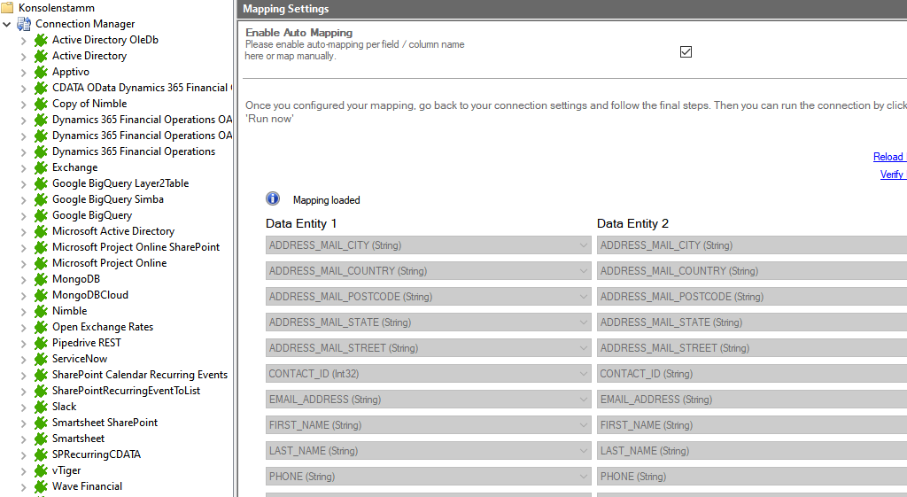The width and height of the screenshot is (907, 497).
Task: Collapse the Connection Manager tree
Action: click(x=7, y=24)
